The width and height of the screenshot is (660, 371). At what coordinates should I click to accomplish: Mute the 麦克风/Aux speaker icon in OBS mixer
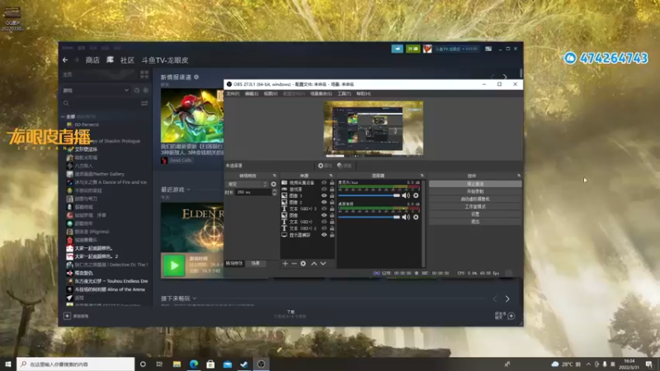[406, 195]
